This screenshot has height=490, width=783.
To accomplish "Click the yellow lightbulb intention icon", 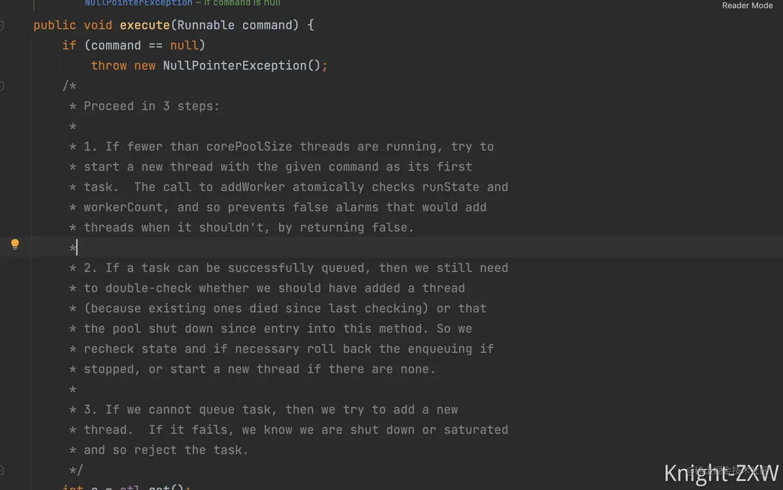I will coord(15,244).
